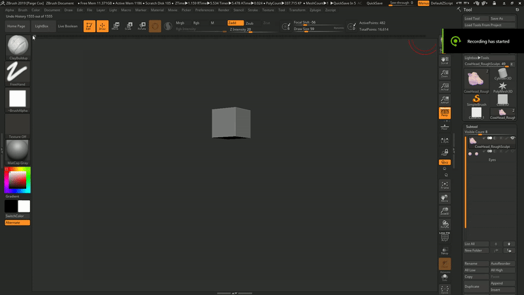Click the white main color swatch
This screenshot has height=295, width=524.
coord(24,206)
